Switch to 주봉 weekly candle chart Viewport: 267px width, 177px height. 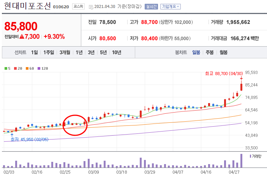210,52
